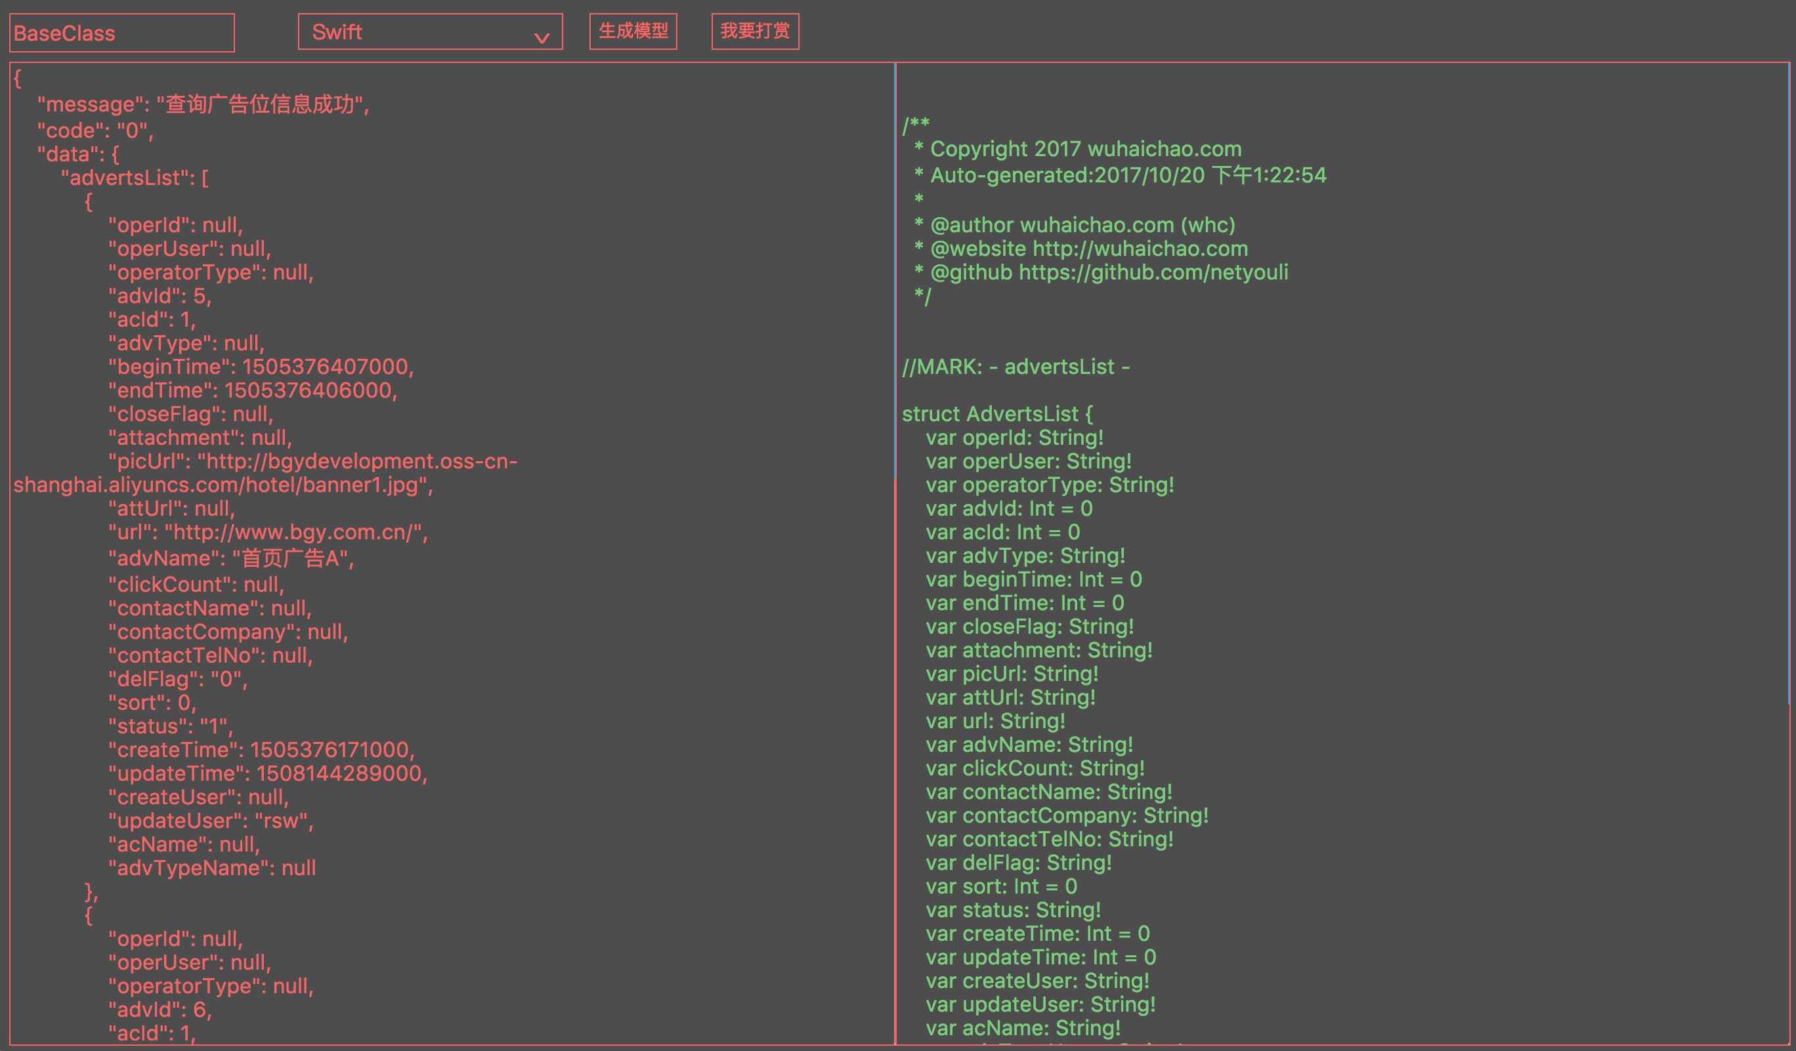Click the Copyright 2017 wuhaichao.com comment line
The image size is (1796, 1051).
1078,149
